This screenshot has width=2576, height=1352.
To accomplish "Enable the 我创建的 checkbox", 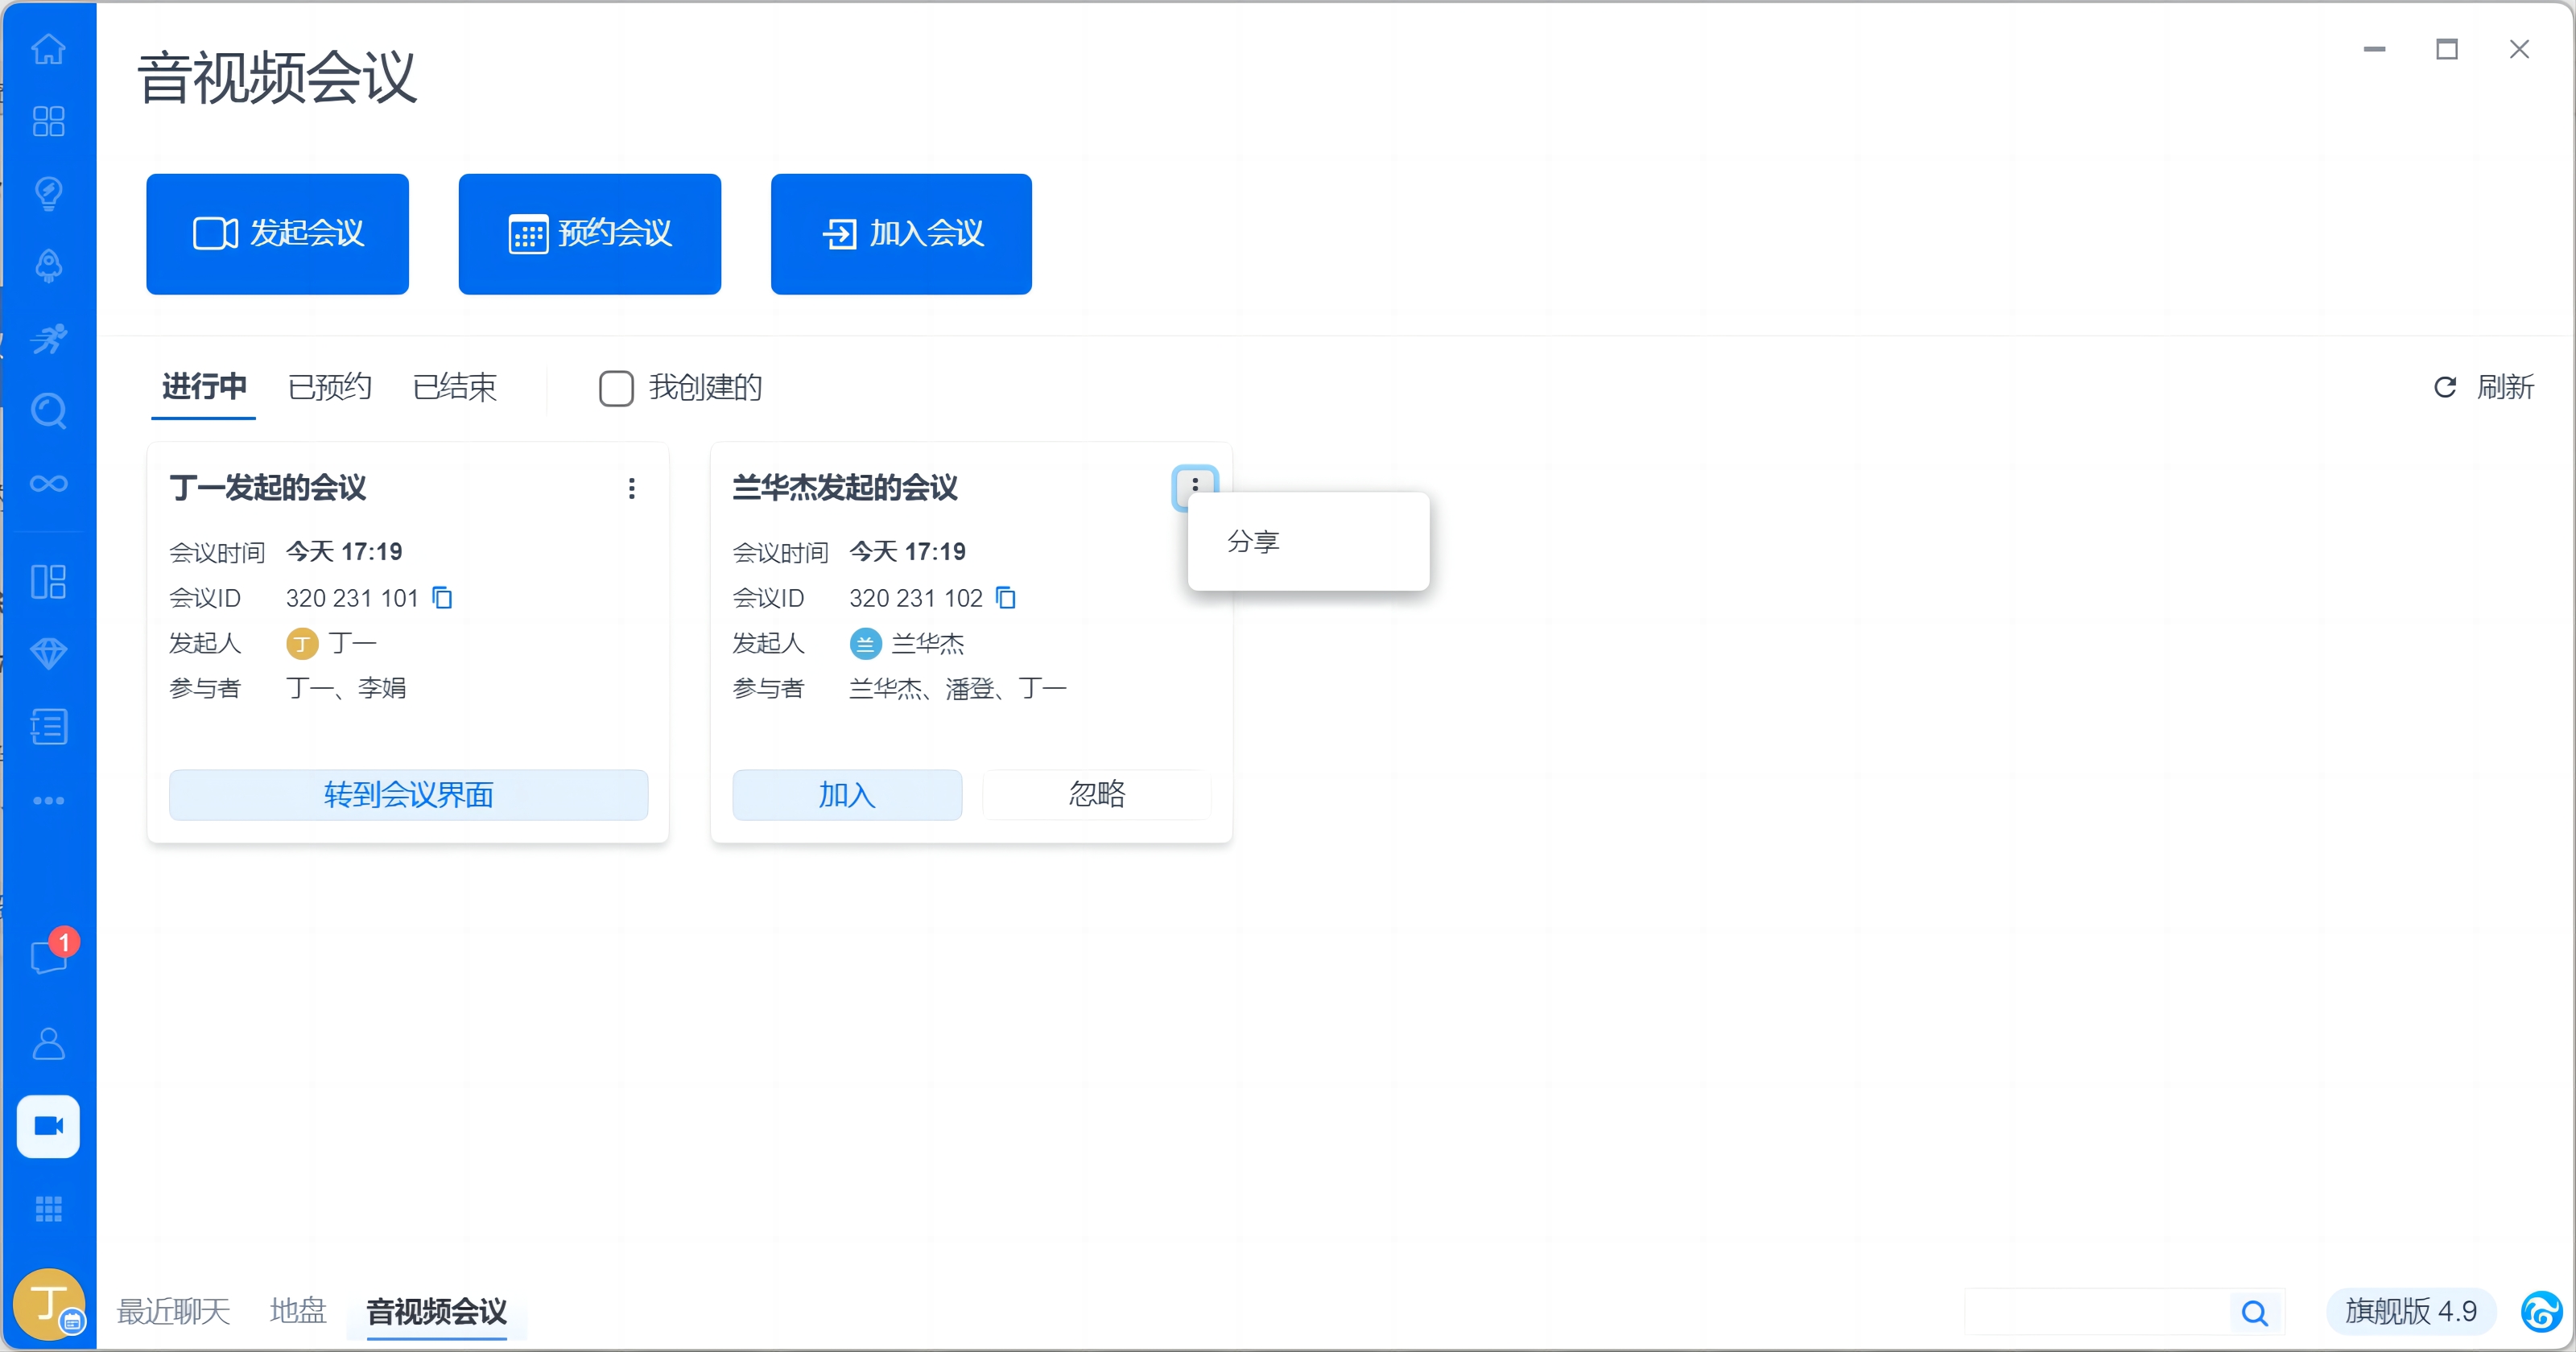I will click(x=616, y=388).
